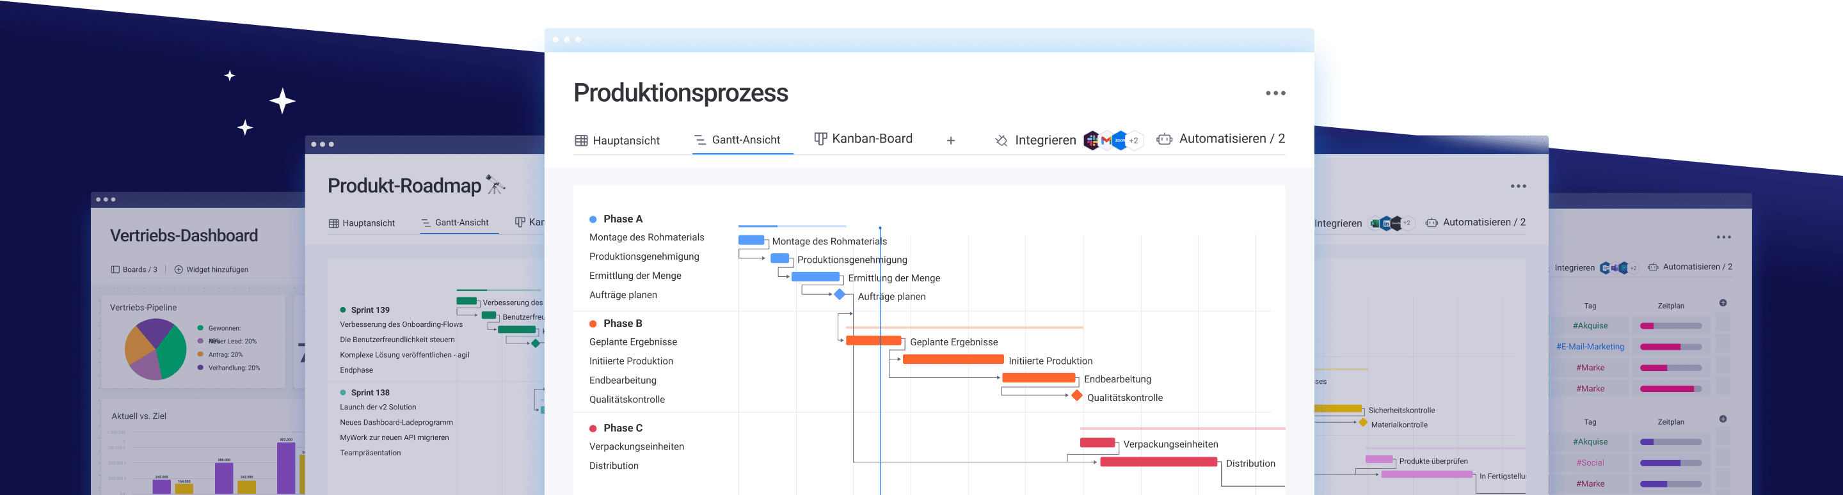The height and width of the screenshot is (495, 1843).
Task: Click Zeitplan progress bar of #Social row
Action: pyautogui.click(x=1671, y=463)
